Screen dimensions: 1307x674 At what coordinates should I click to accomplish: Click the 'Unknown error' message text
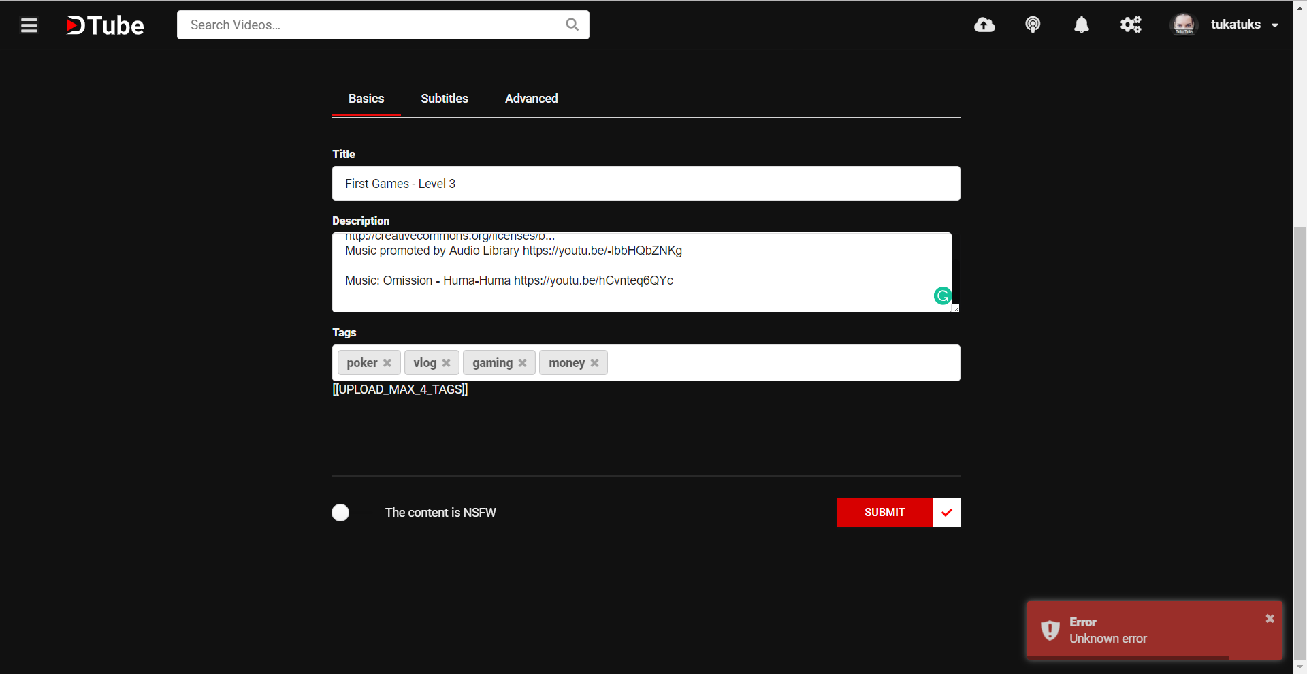click(1108, 639)
